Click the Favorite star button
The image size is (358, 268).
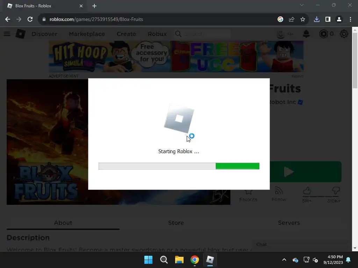click(x=249, y=194)
